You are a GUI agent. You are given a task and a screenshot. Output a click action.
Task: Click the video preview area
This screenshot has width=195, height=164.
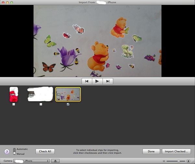[97, 41]
